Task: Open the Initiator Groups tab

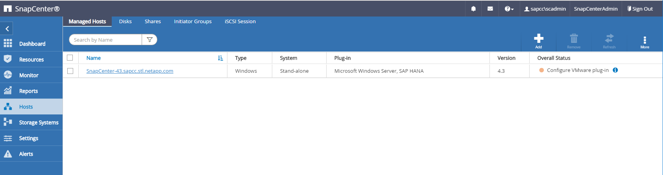Action: pos(193,22)
